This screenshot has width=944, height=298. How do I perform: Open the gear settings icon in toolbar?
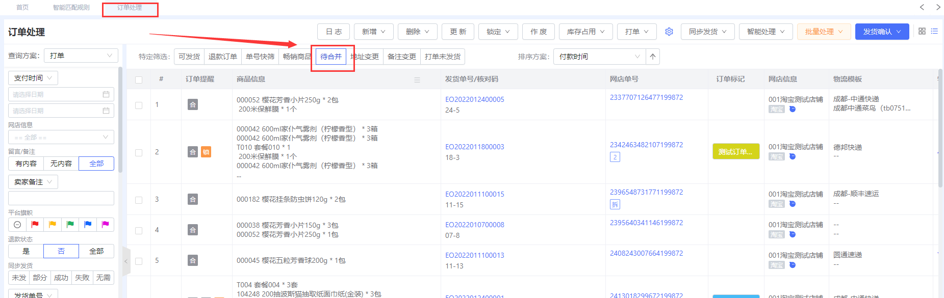(669, 32)
